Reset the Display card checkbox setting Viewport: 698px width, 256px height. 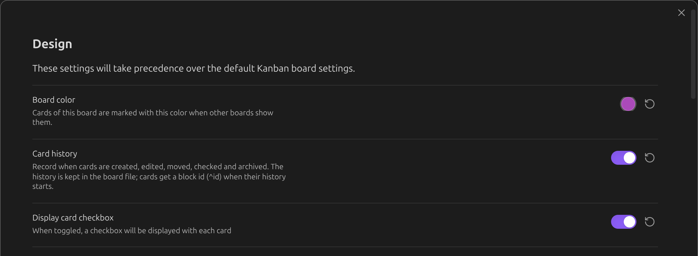649,222
